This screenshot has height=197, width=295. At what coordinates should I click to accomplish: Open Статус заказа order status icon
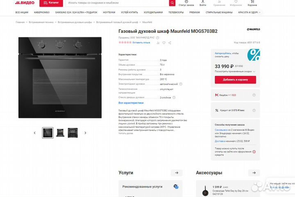[x=186, y=2]
